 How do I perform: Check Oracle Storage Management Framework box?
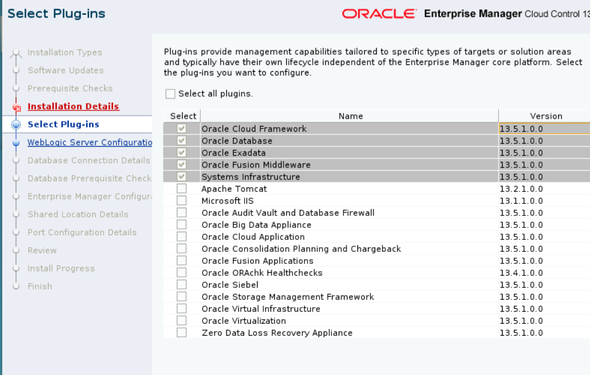tap(182, 297)
